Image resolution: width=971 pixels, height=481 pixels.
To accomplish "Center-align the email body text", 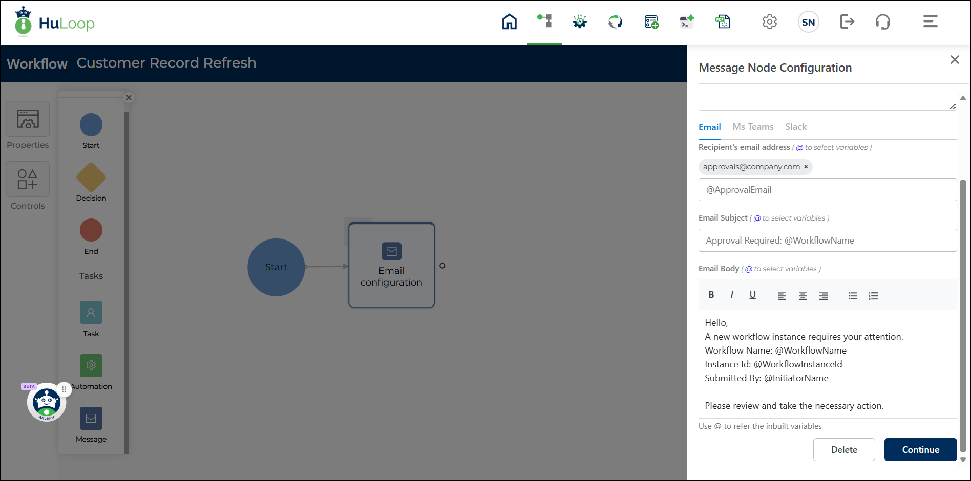I will tap(803, 295).
